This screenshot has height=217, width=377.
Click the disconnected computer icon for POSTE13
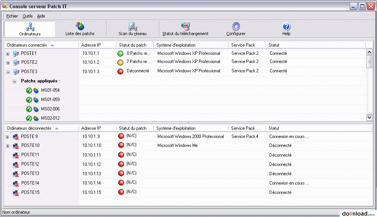click(16, 174)
